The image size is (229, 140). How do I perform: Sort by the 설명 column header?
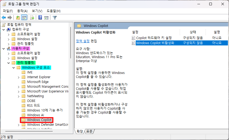pos(217,32)
